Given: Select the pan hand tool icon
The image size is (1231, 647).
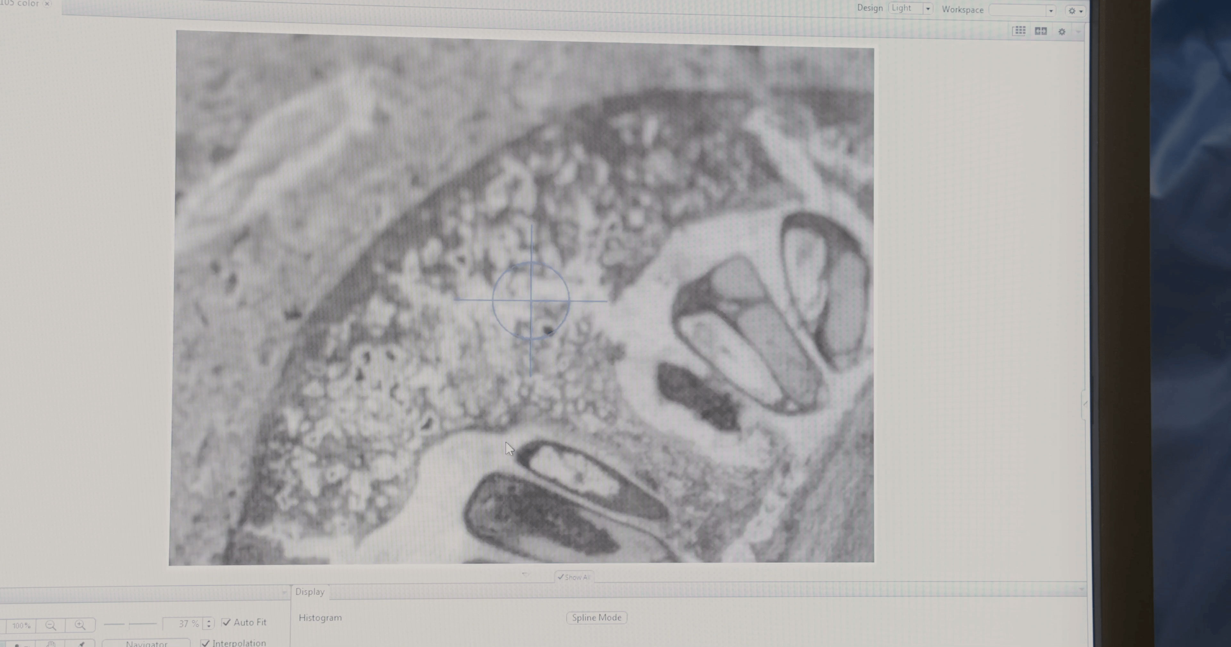Looking at the screenshot, I should tap(51, 644).
